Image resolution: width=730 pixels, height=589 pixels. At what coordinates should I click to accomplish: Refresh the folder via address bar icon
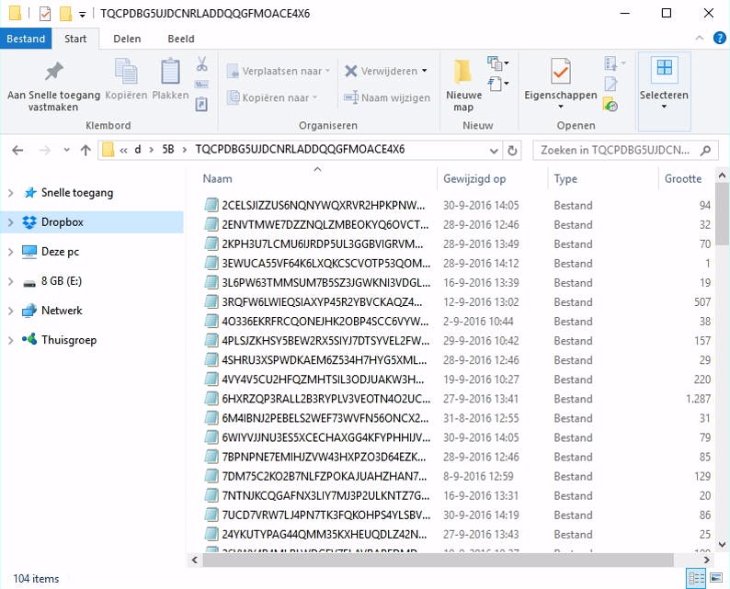tap(513, 150)
